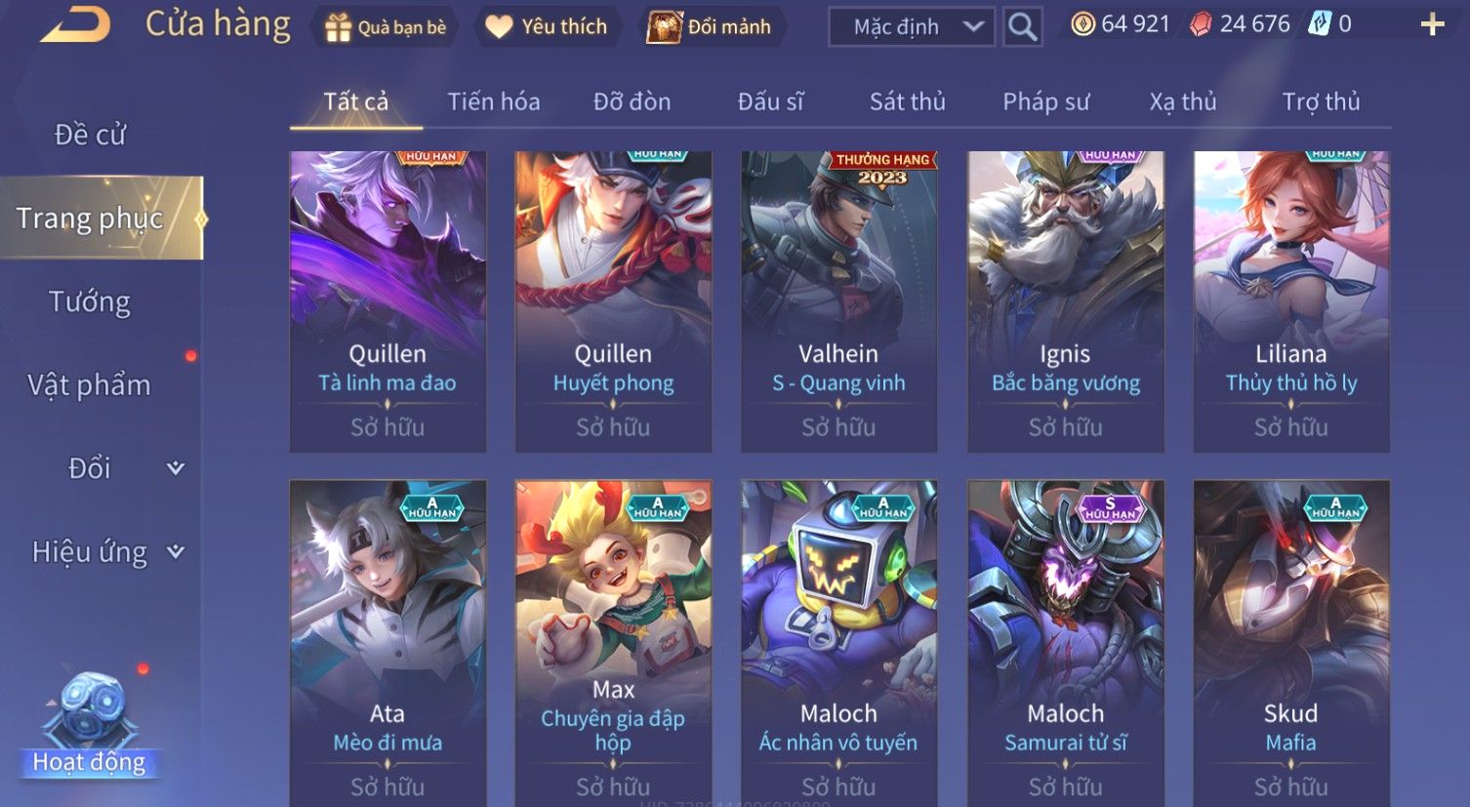Image resolution: width=1470 pixels, height=807 pixels.
Task: Click the gold coin balance icon
Action: [x=1082, y=24]
